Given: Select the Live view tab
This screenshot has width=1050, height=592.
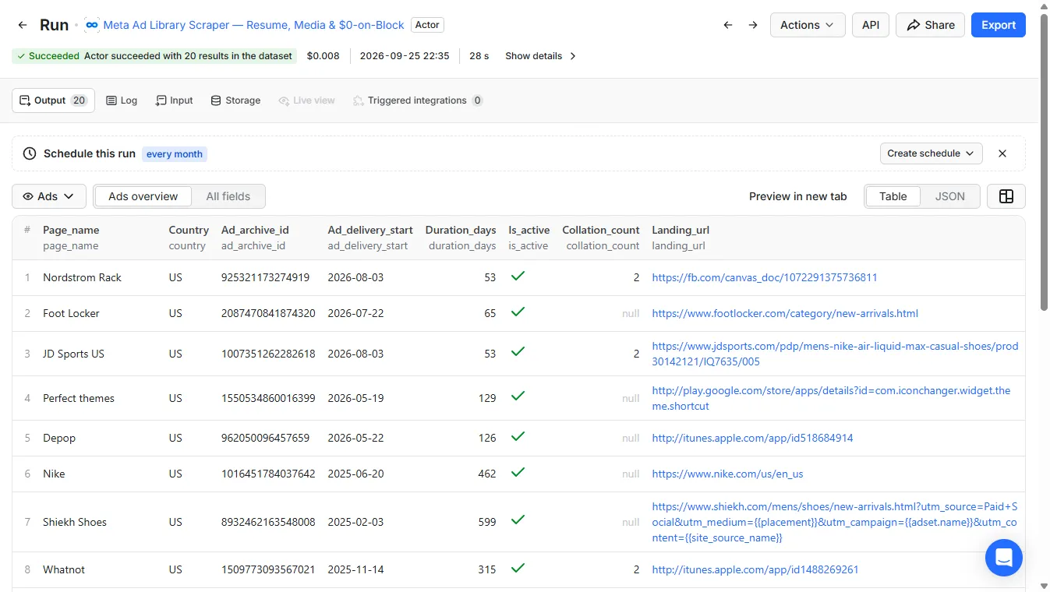Looking at the screenshot, I should 306,100.
